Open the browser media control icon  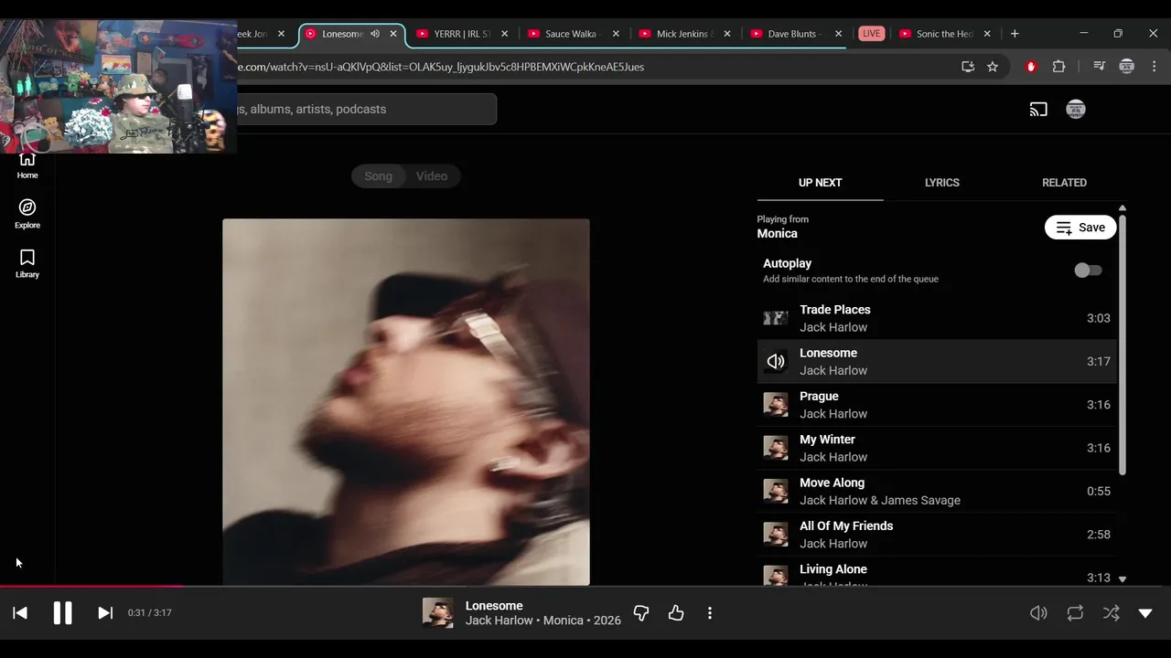[x=1099, y=67]
